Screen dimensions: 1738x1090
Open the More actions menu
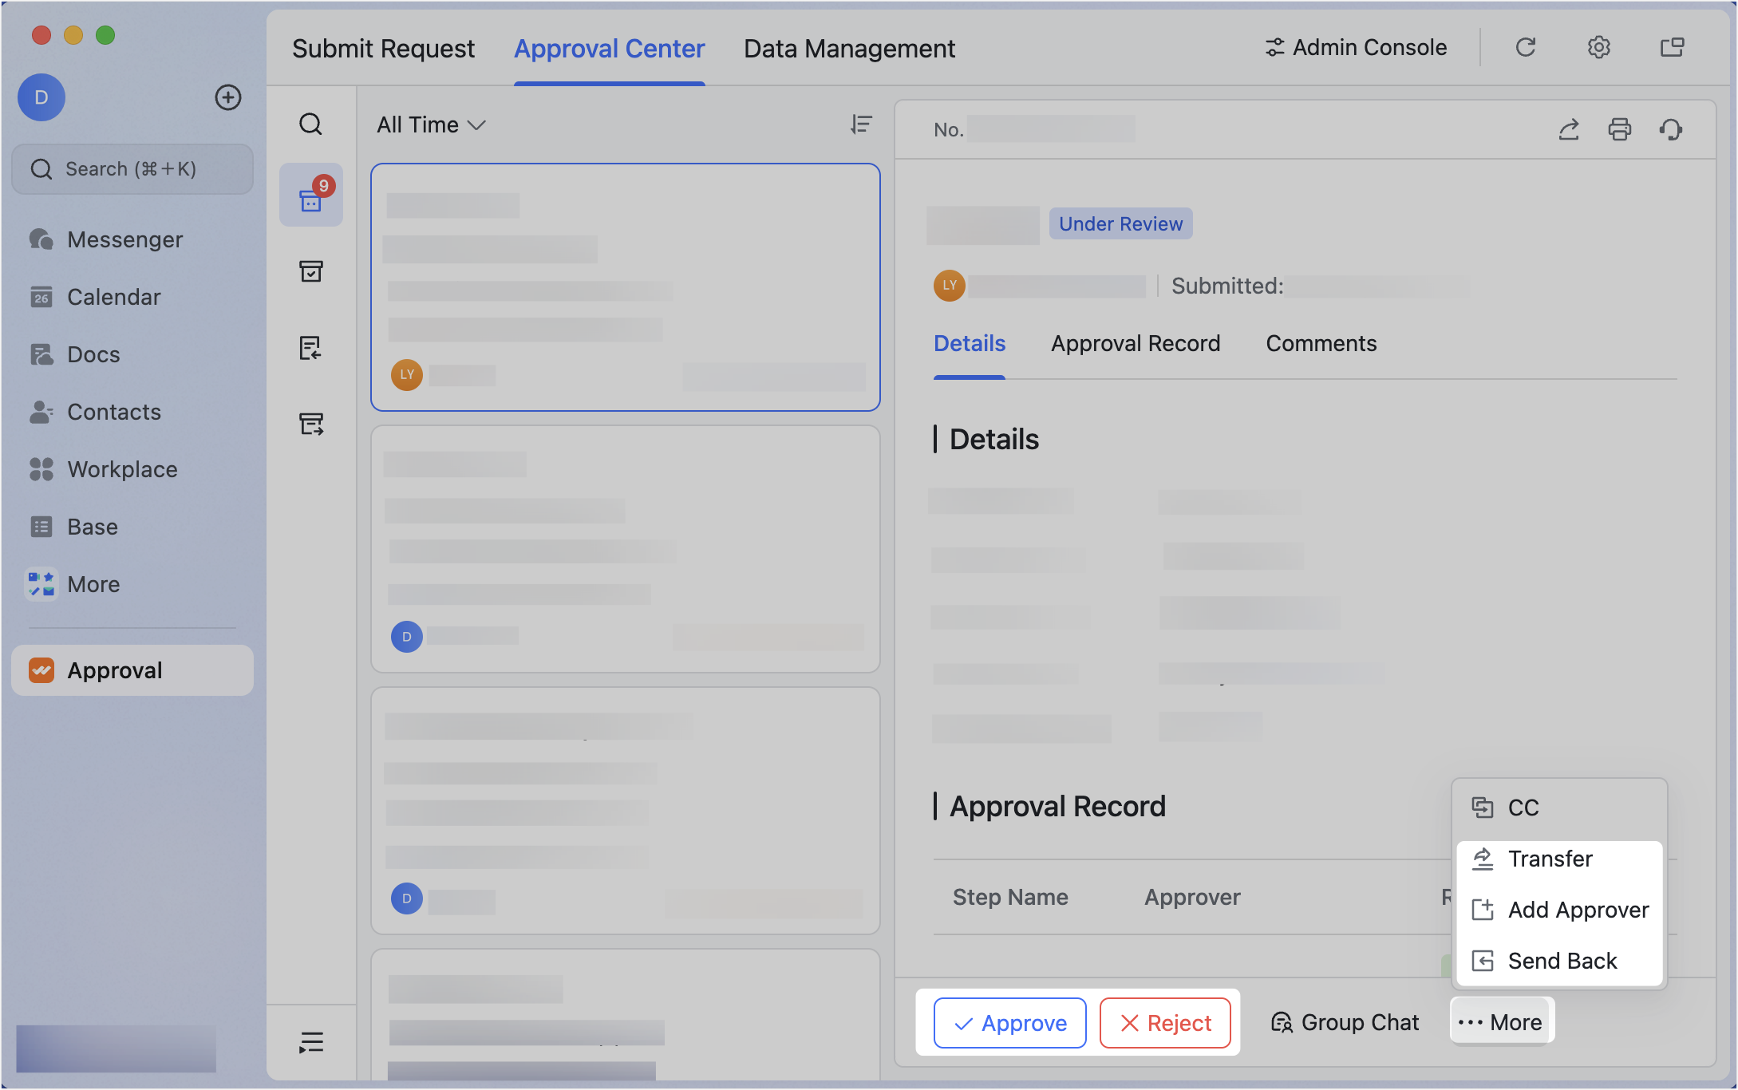tap(1500, 1021)
